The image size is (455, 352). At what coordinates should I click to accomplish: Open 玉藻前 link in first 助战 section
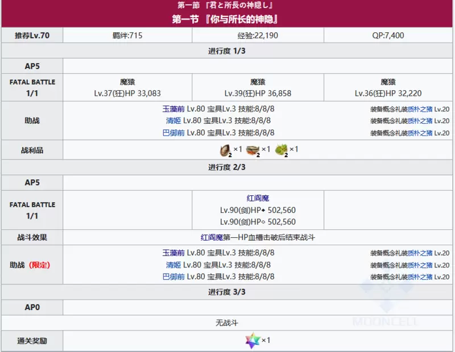(x=173, y=108)
